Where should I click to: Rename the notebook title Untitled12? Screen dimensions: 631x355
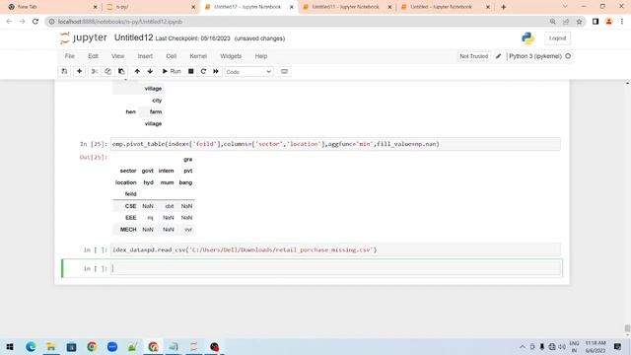pos(134,37)
